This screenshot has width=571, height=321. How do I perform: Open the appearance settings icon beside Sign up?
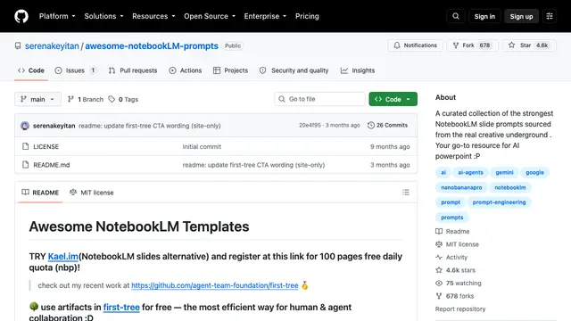click(x=550, y=16)
